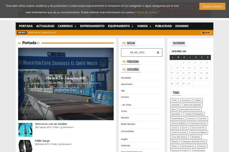
Task: Open the Aragón category
Action: 124,139
